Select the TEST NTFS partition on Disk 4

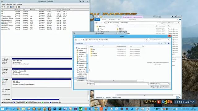[41, 83]
